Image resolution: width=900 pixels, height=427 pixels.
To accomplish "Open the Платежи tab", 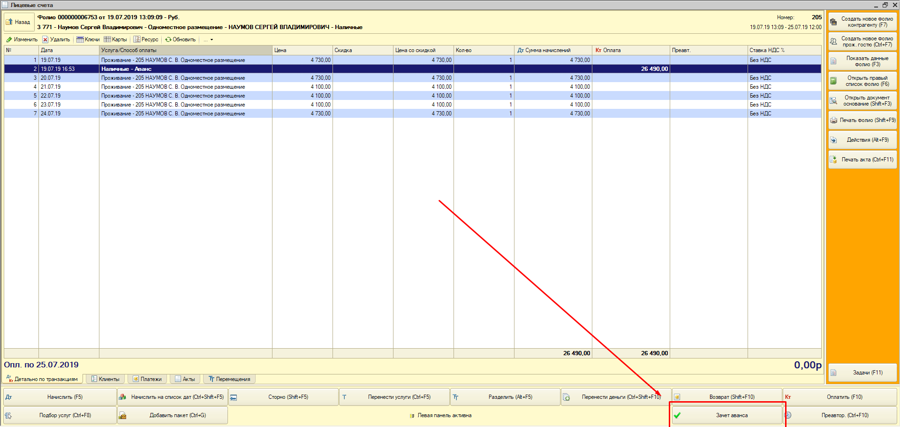I will click(x=147, y=379).
